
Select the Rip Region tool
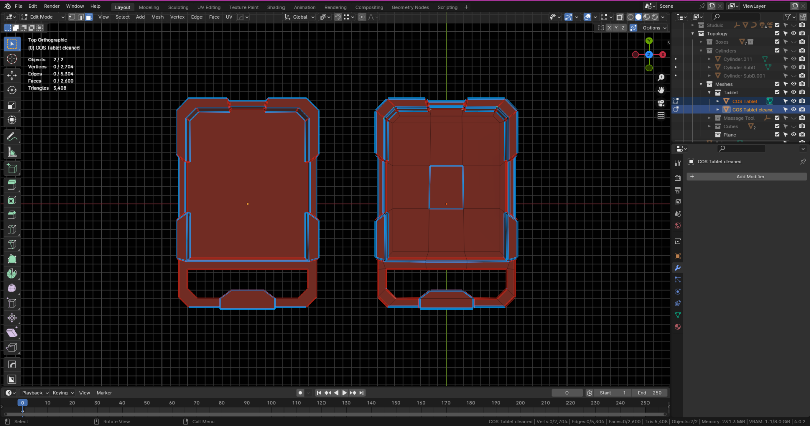pyautogui.click(x=12, y=347)
